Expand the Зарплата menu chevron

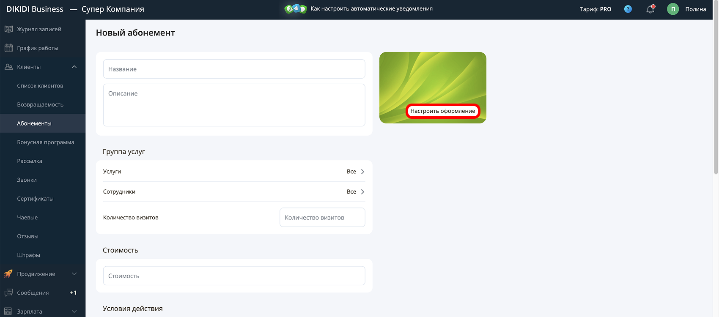coord(74,312)
